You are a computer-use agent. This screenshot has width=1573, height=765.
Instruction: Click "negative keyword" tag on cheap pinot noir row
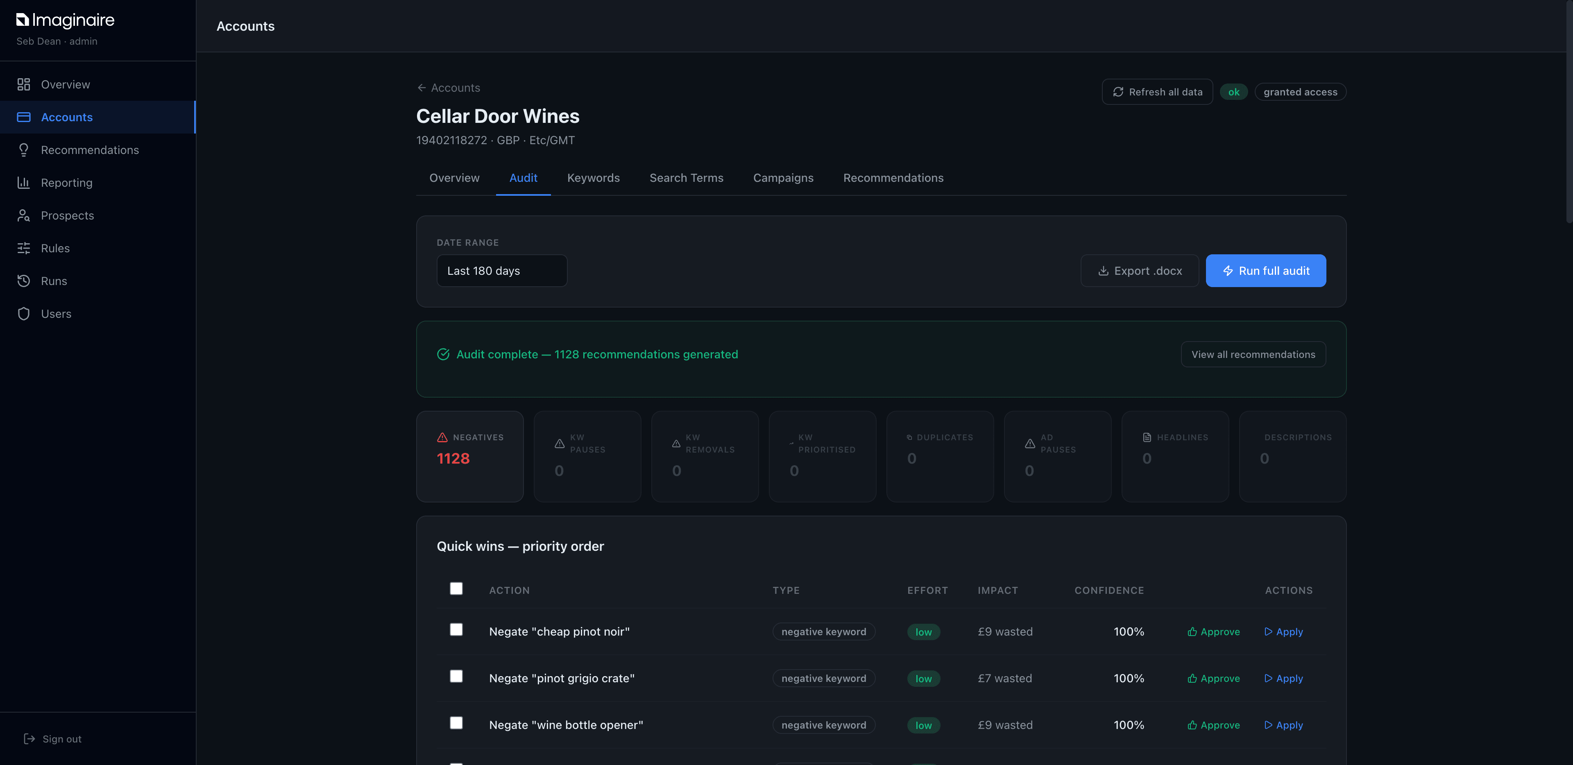click(x=824, y=632)
